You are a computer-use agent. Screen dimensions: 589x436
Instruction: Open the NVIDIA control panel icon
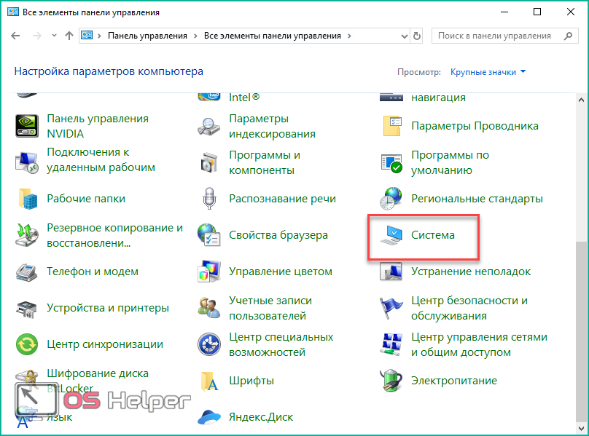pyautogui.click(x=27, y=126)
